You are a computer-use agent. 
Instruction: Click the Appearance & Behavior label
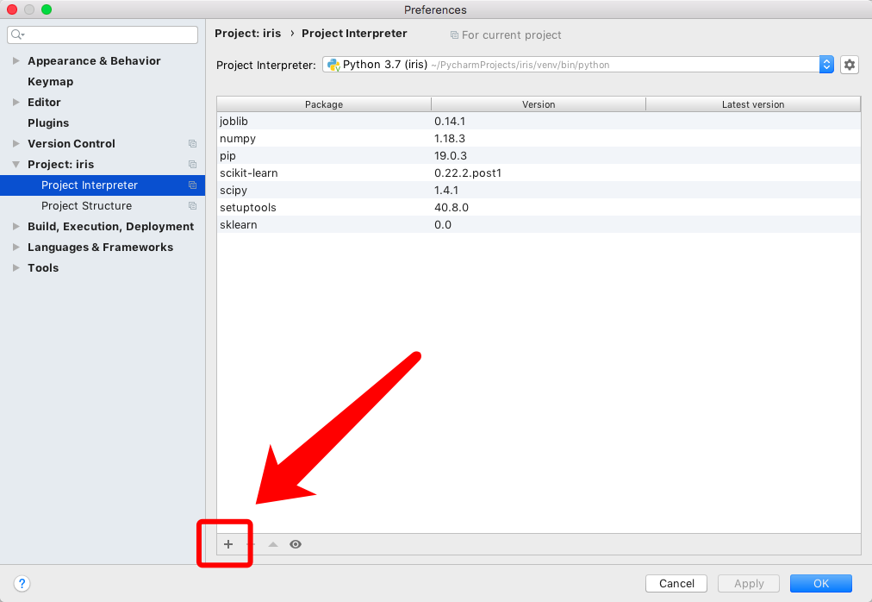point(94,60)
